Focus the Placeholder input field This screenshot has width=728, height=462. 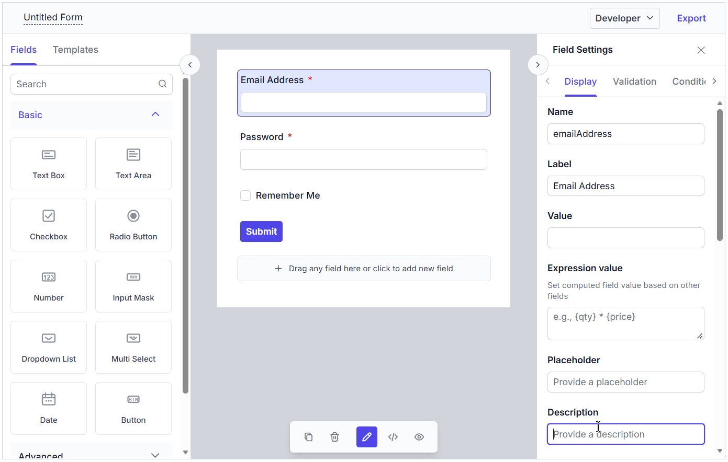(626, 382)
